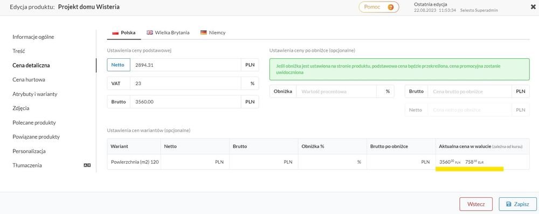The height and width of the screenshot is (214, 539).
Task: Click the Cena netto po obniżce field
Action: [469, 110]
